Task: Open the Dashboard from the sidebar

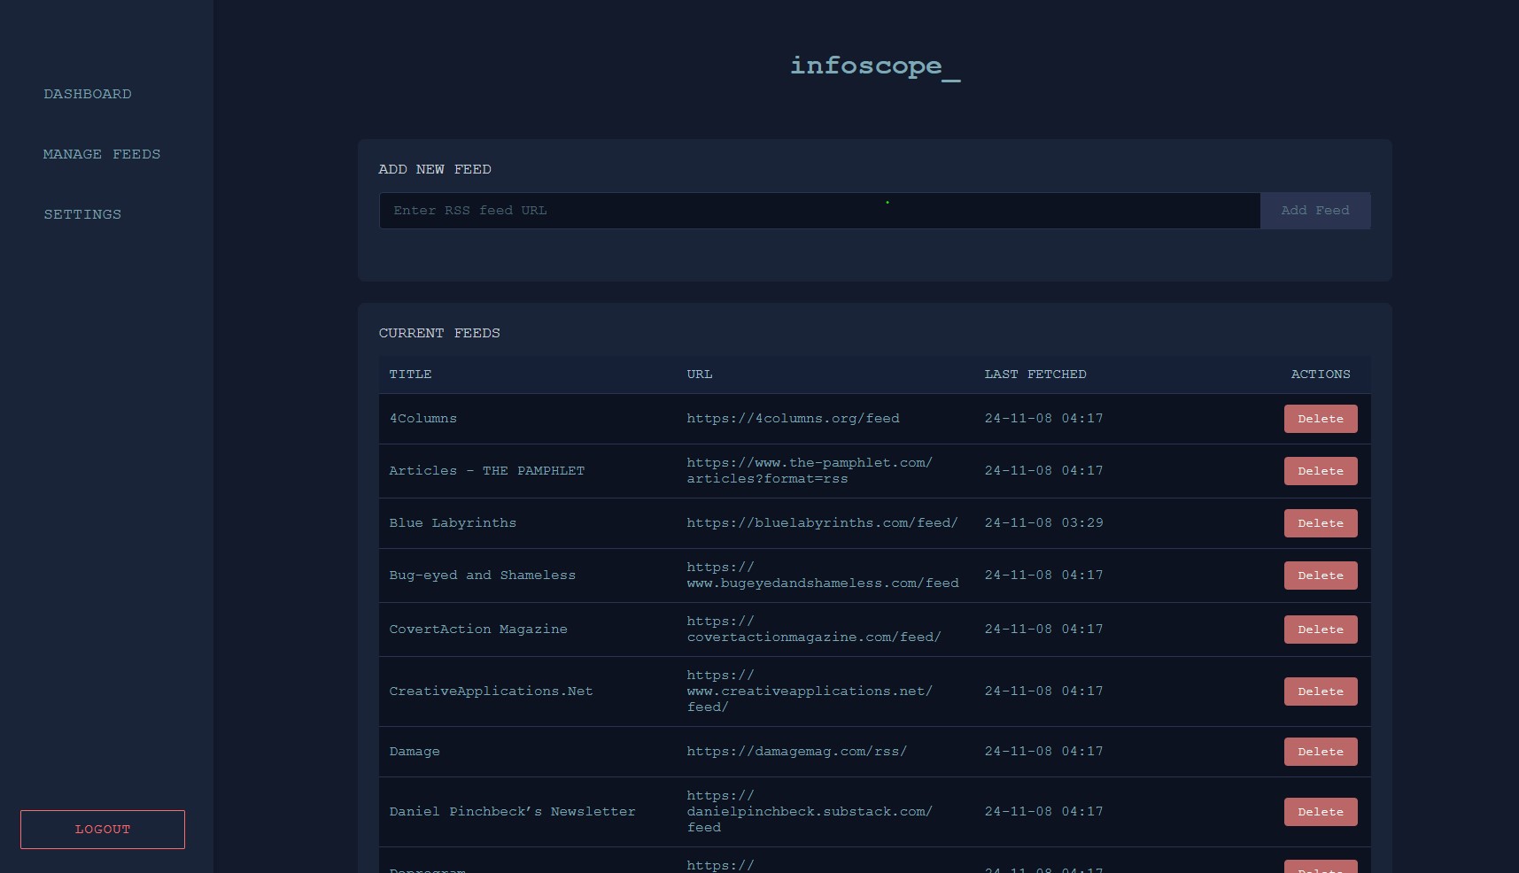Action: coord(88,94)
